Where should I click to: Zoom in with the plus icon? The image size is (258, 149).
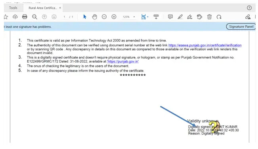point(114,17)
